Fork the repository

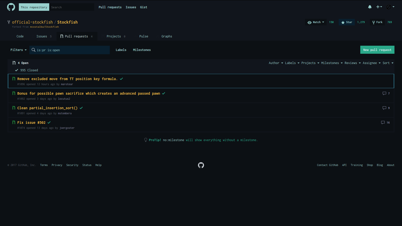[x=377, y=22]
